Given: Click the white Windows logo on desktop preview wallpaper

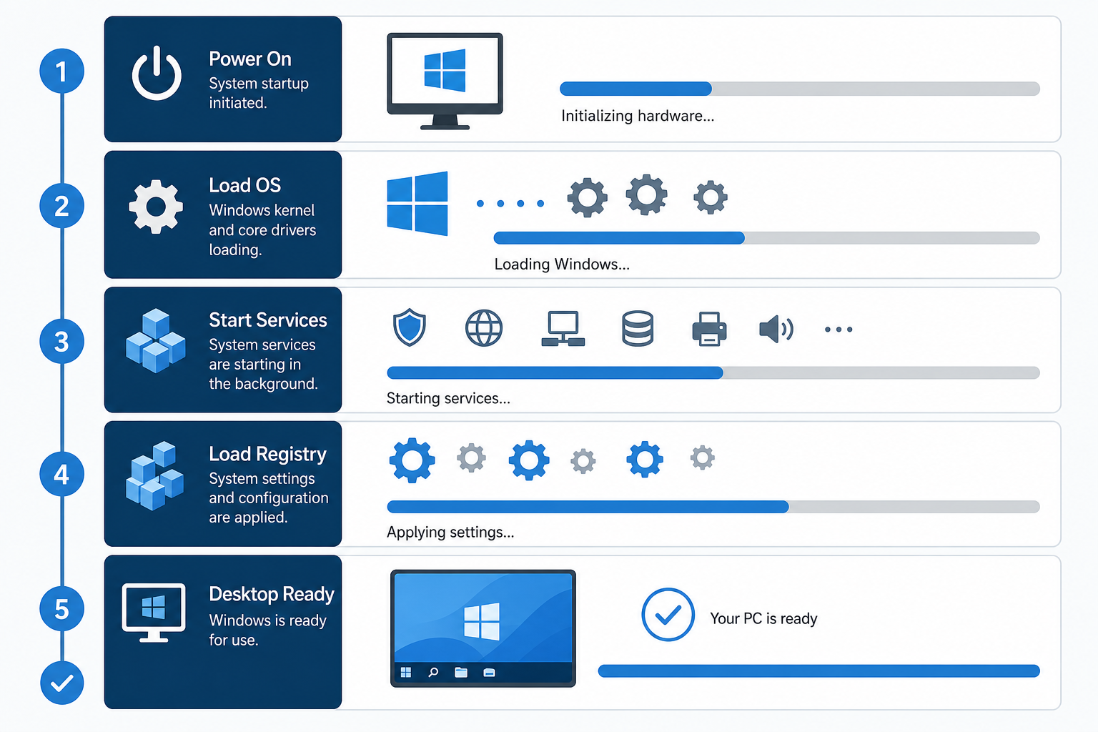Looking at the screenshot, I should (482, 620).
